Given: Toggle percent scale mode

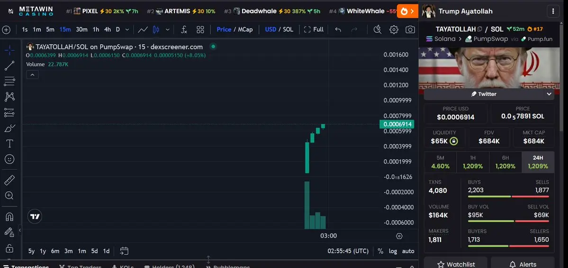Looking at the screenshot, I should (x=380, y=251).
